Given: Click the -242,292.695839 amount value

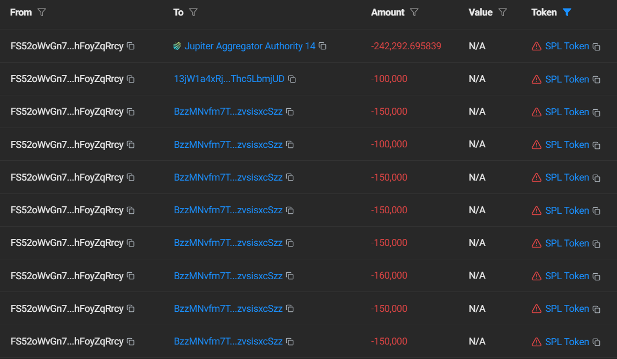Looking at the screenshot, I should pos(406,47).
